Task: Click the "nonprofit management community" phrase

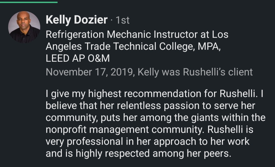Action: pos(125,130)
